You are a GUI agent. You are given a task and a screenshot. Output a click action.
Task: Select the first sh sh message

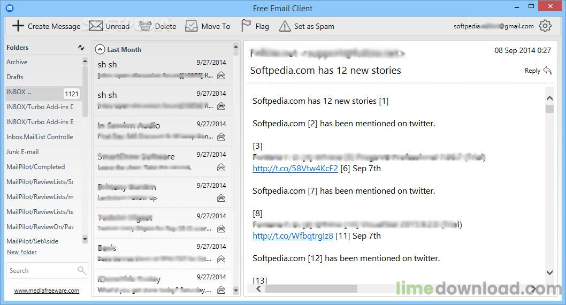point(162,70)
